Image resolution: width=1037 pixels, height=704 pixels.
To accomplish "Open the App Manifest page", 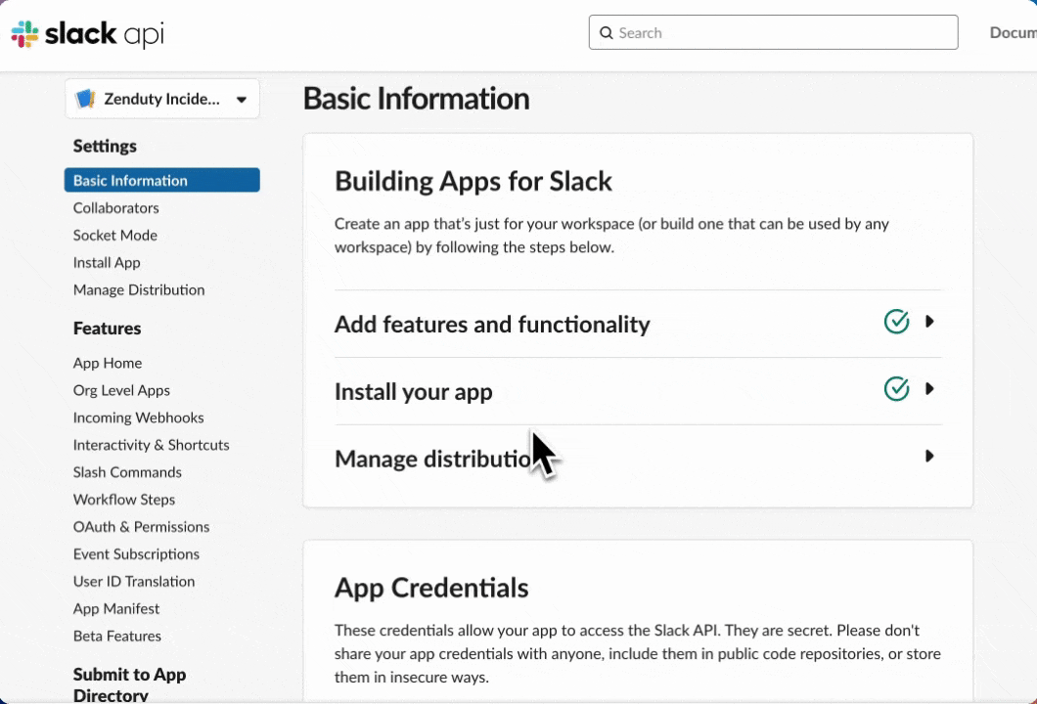I will point(115,609).
